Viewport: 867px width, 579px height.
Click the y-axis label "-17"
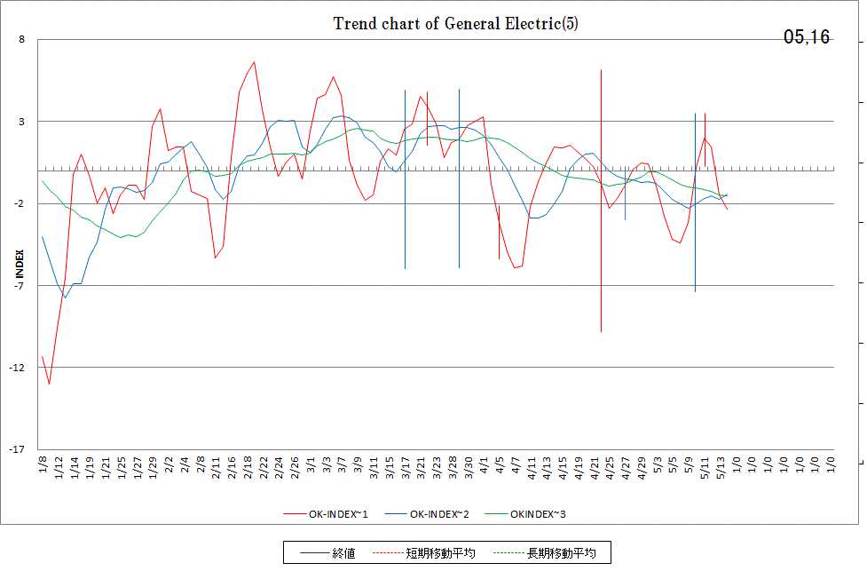pyautogui.click(x=17, y=449)
